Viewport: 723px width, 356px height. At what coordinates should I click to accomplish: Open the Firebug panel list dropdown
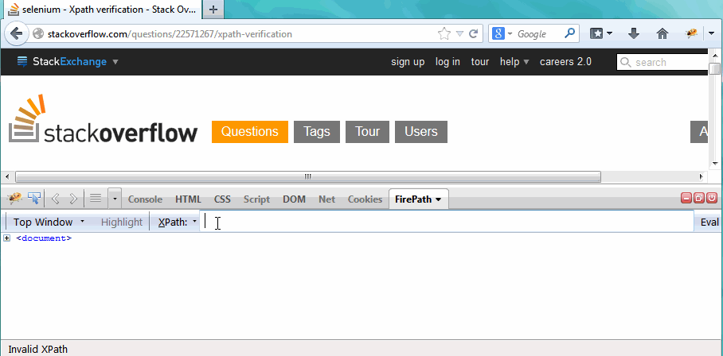115,199
